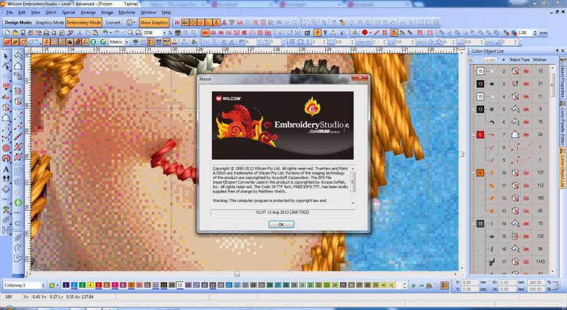This screenshot has width=567, height=310.
Task: Click the New design icon
Action: click(x=7, y=32)
